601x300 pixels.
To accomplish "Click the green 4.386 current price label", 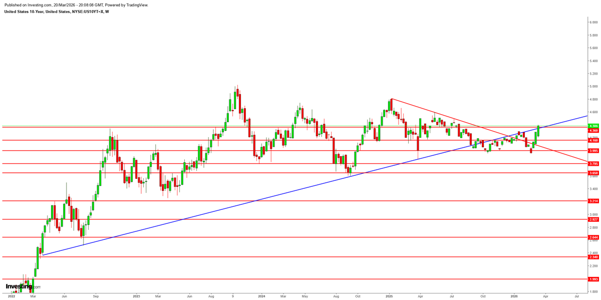I will pyautogui.click(x=593, y=126).
